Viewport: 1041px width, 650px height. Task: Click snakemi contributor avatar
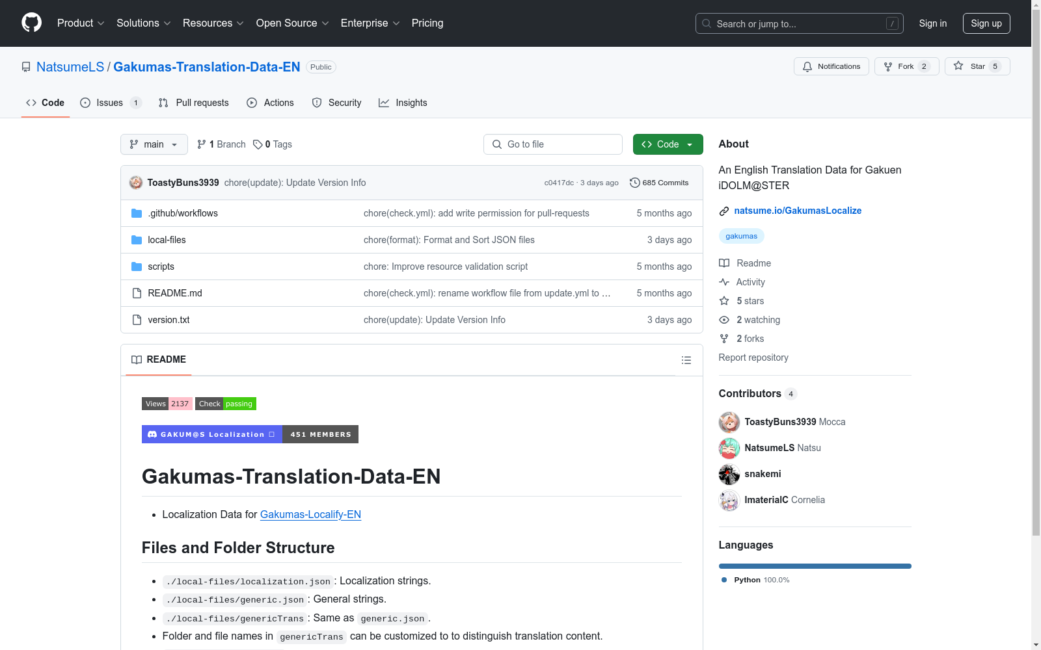pyautogui.click(x=729, y=474)
